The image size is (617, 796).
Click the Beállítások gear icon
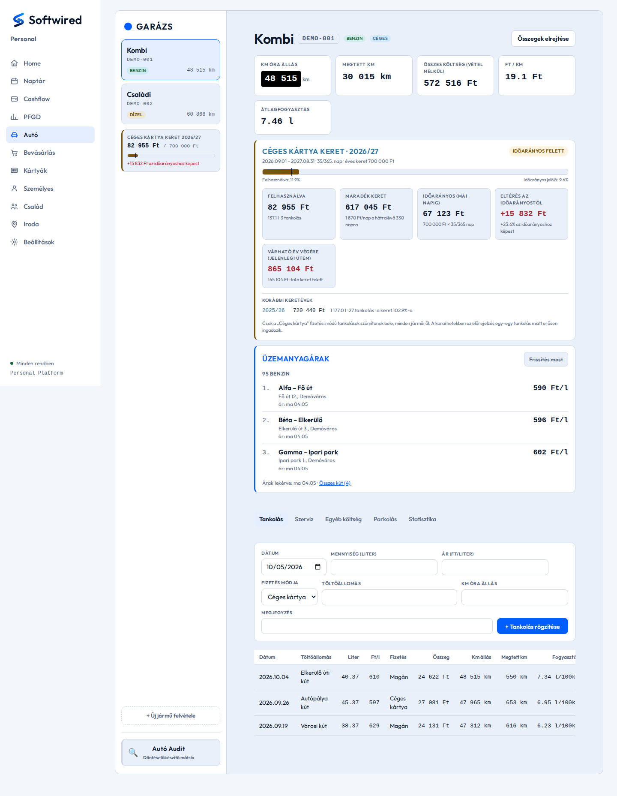pyautogui.click(x=15, y=242)
